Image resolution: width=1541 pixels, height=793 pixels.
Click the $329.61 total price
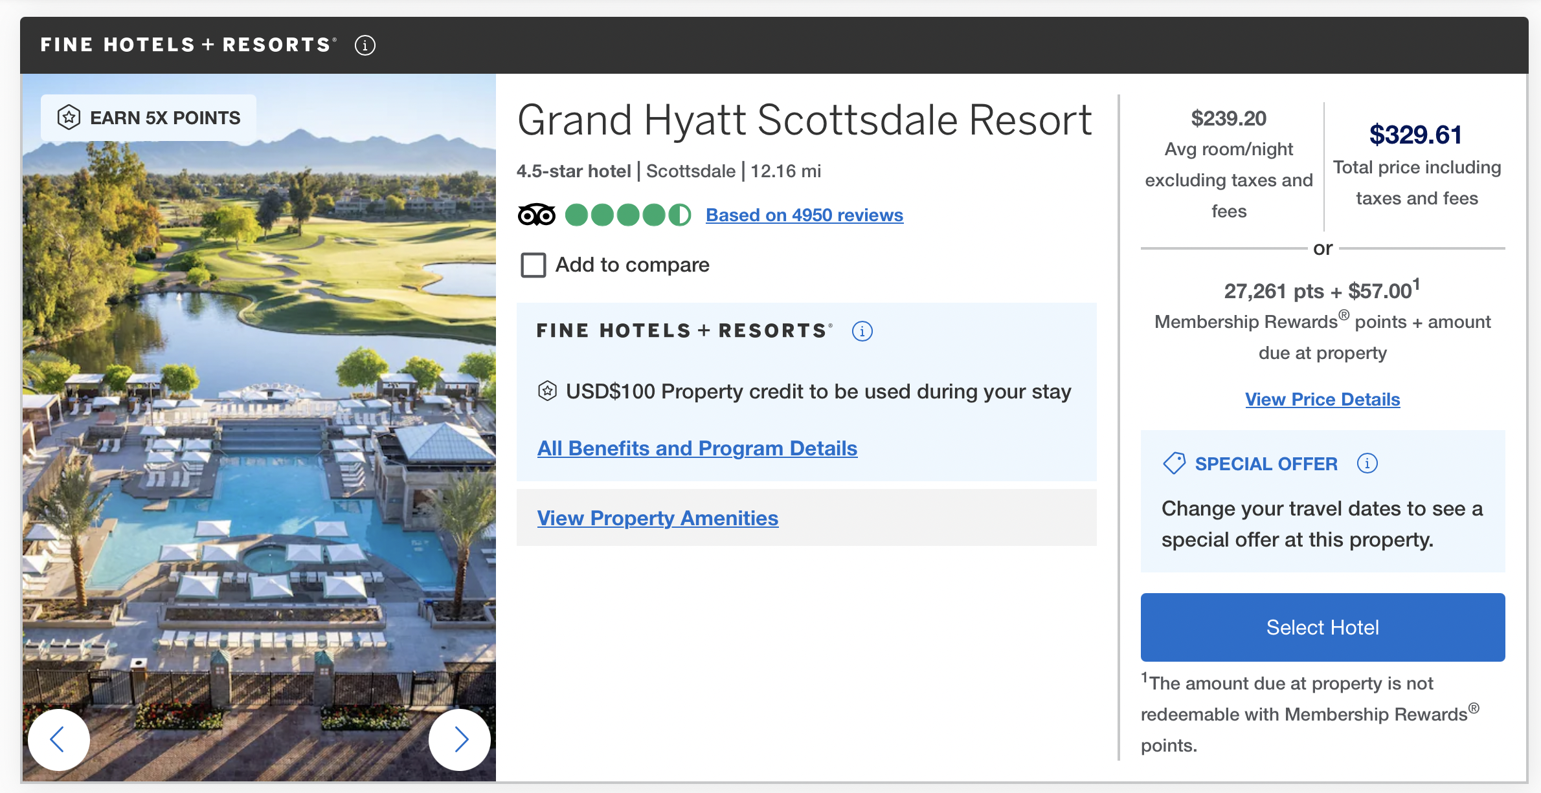point(1415,135)
